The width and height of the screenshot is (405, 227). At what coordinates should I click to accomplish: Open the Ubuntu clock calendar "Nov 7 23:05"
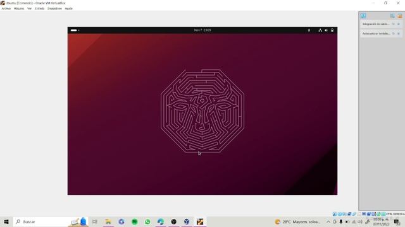coord(202,30)
